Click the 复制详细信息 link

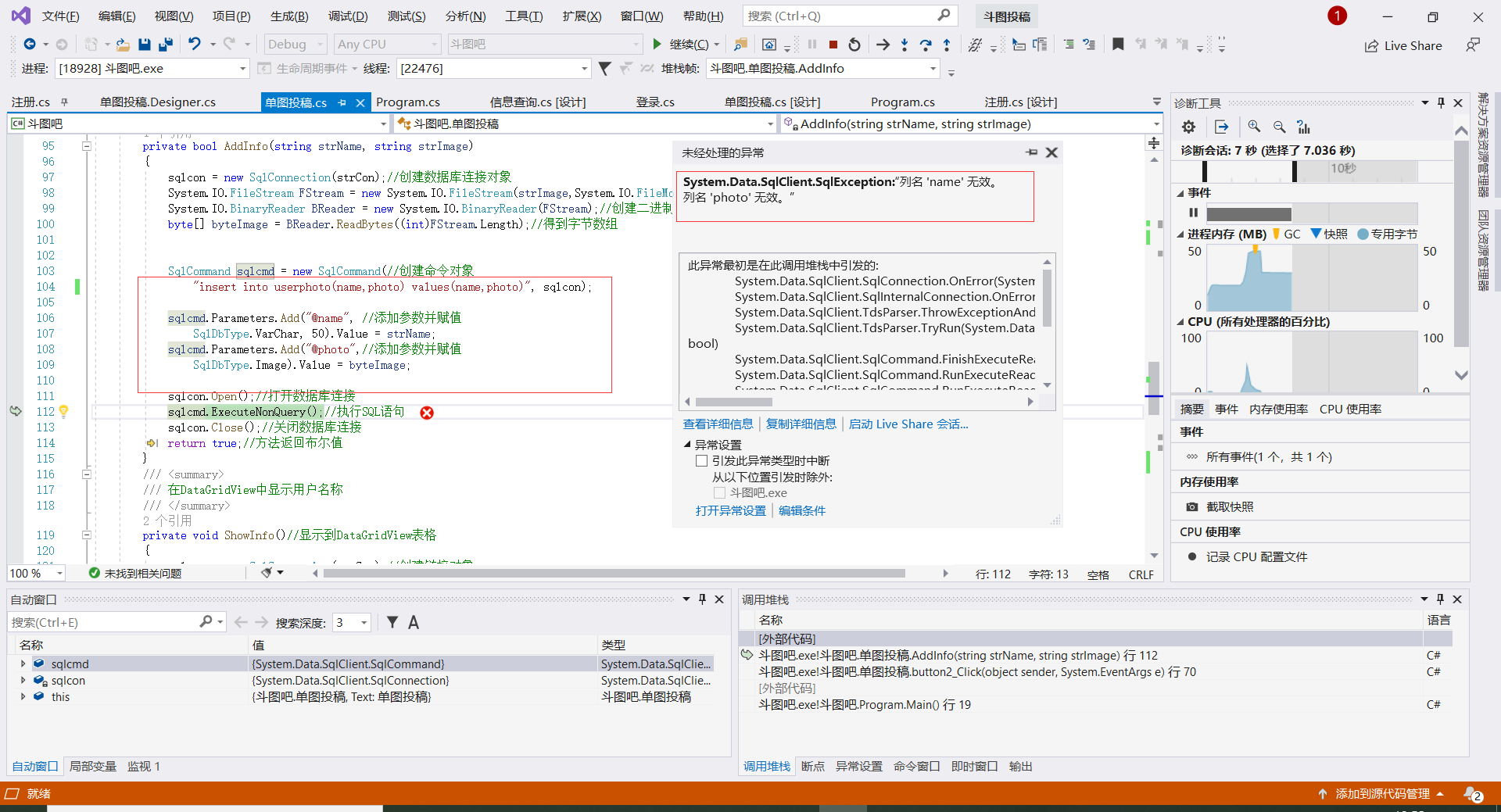pyautogui.click(x=801, y=424)
